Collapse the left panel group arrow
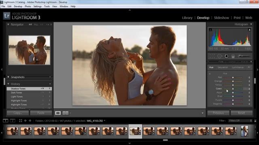The image size is (259, 145). tap(2, 70)
